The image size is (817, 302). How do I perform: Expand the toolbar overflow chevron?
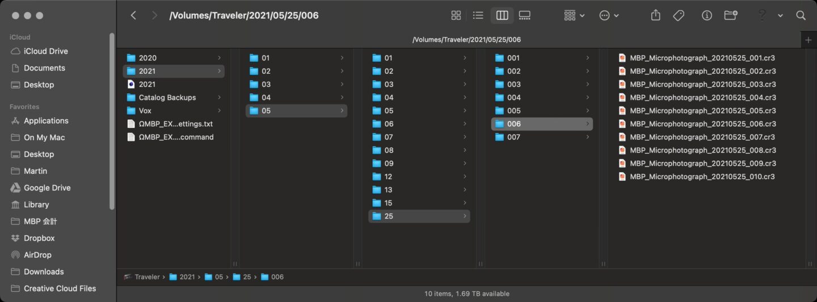(780, 15)
